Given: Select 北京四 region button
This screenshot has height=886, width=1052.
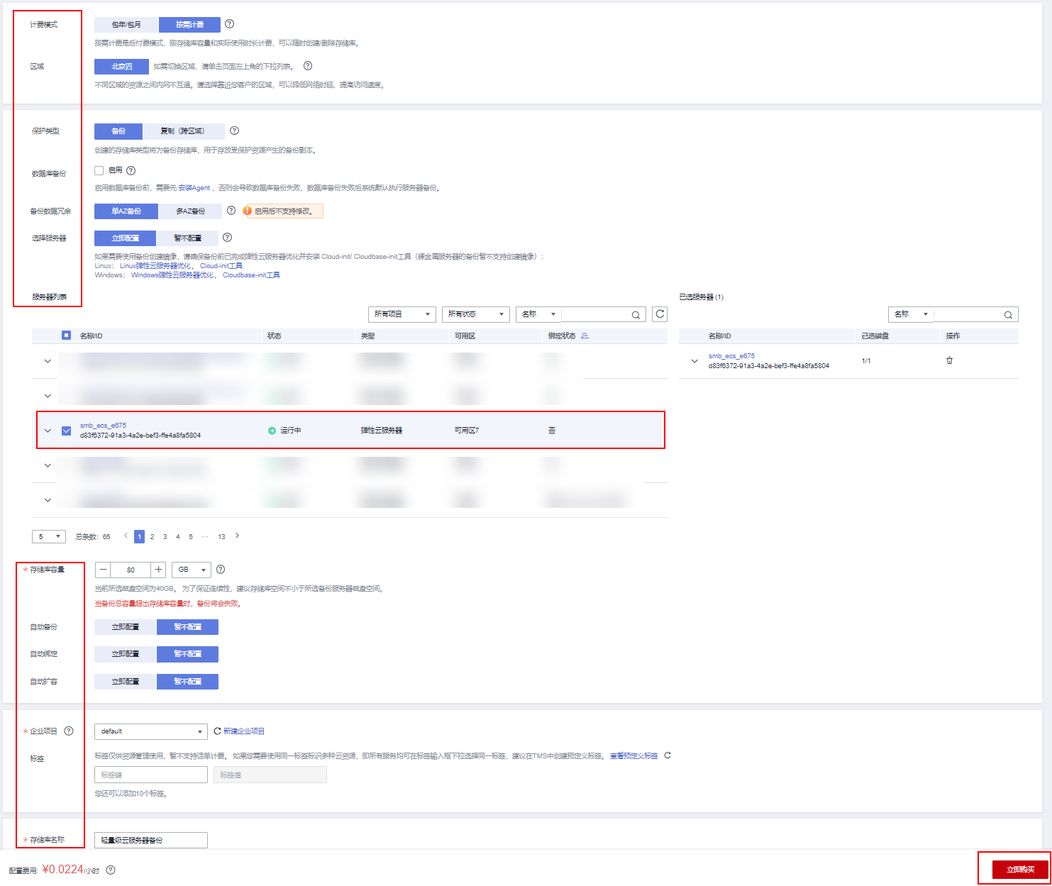Looking at the screenshot, I should click(121, 67).
